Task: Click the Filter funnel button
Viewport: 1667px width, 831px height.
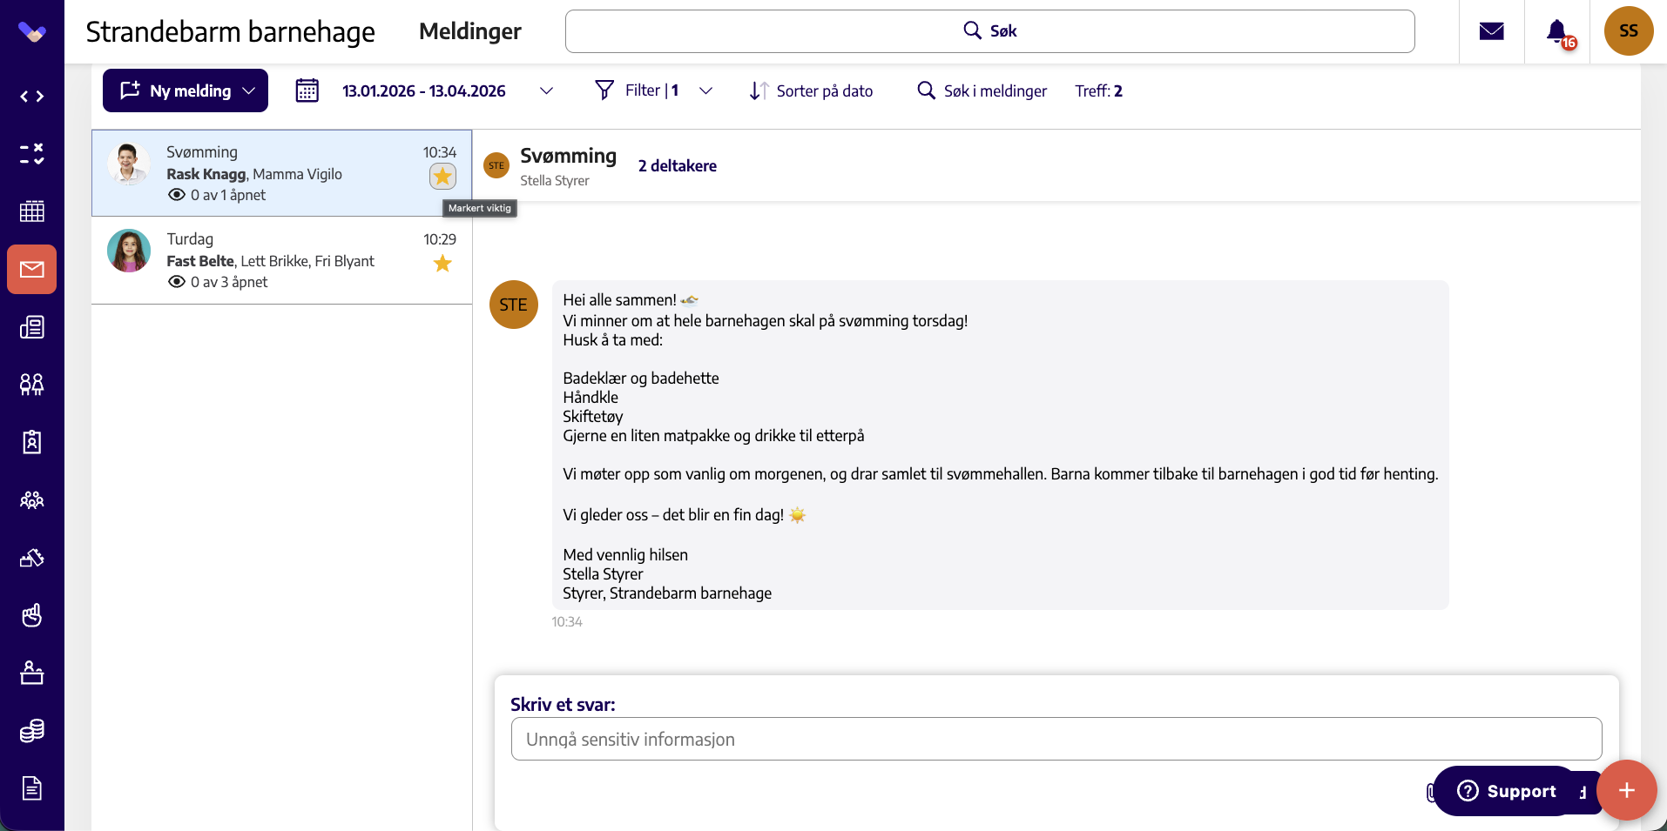Action: (637, 90)
